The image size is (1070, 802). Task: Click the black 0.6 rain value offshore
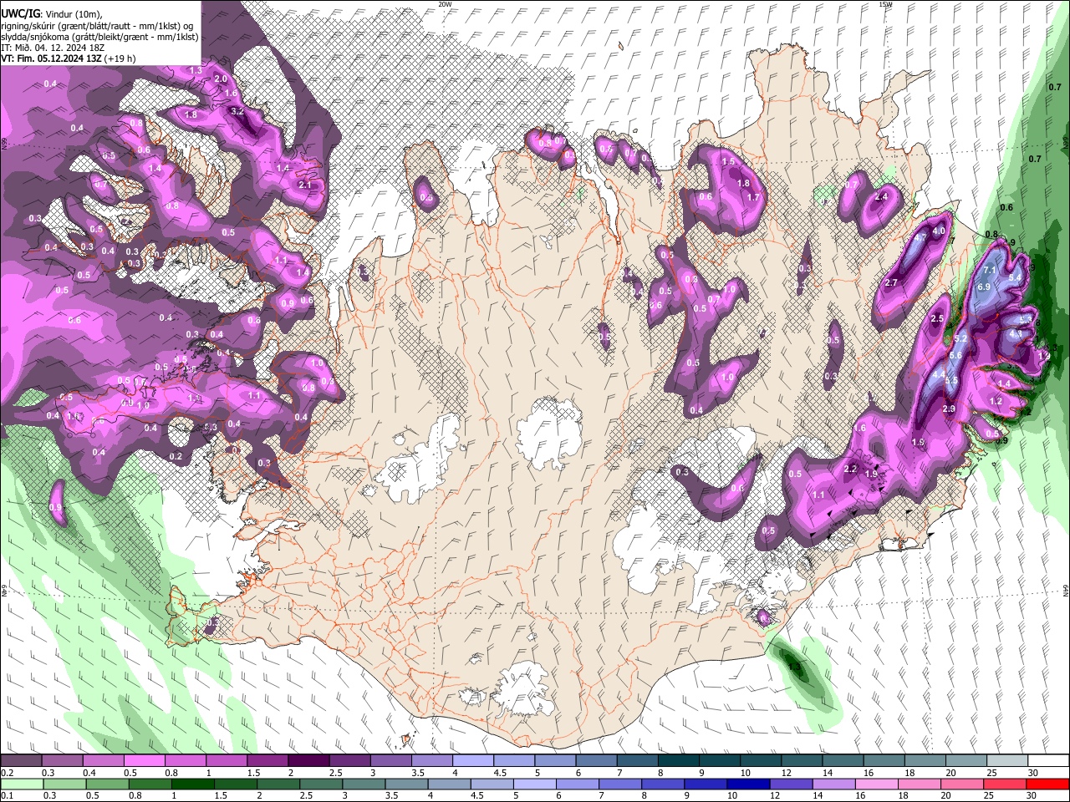[x=1006, y=208]
